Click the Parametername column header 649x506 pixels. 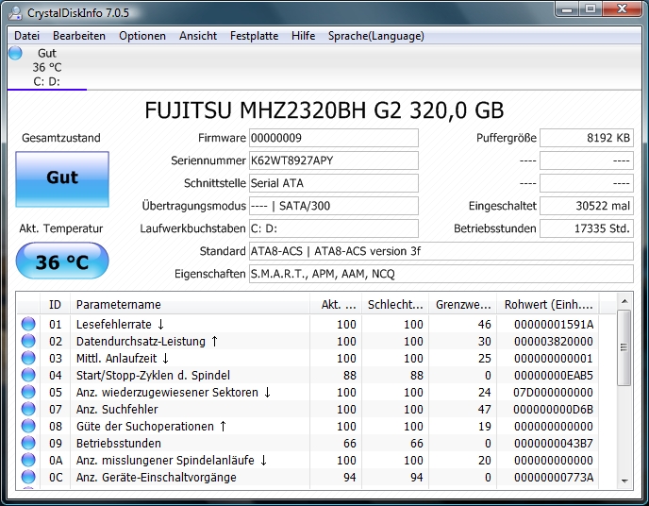190,305
